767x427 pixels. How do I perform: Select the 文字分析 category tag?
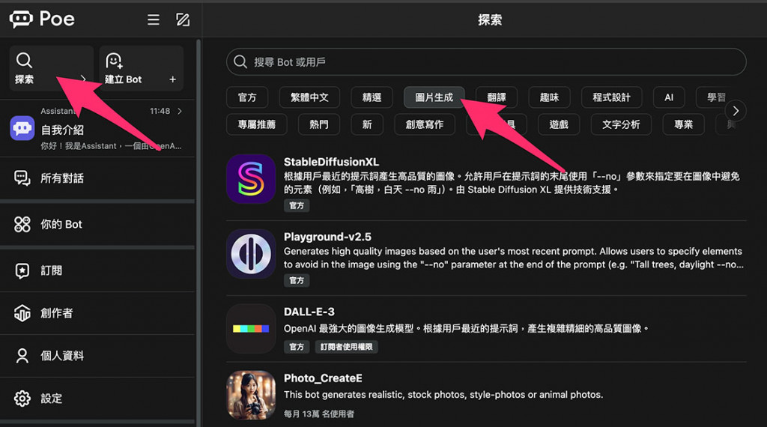621,124
